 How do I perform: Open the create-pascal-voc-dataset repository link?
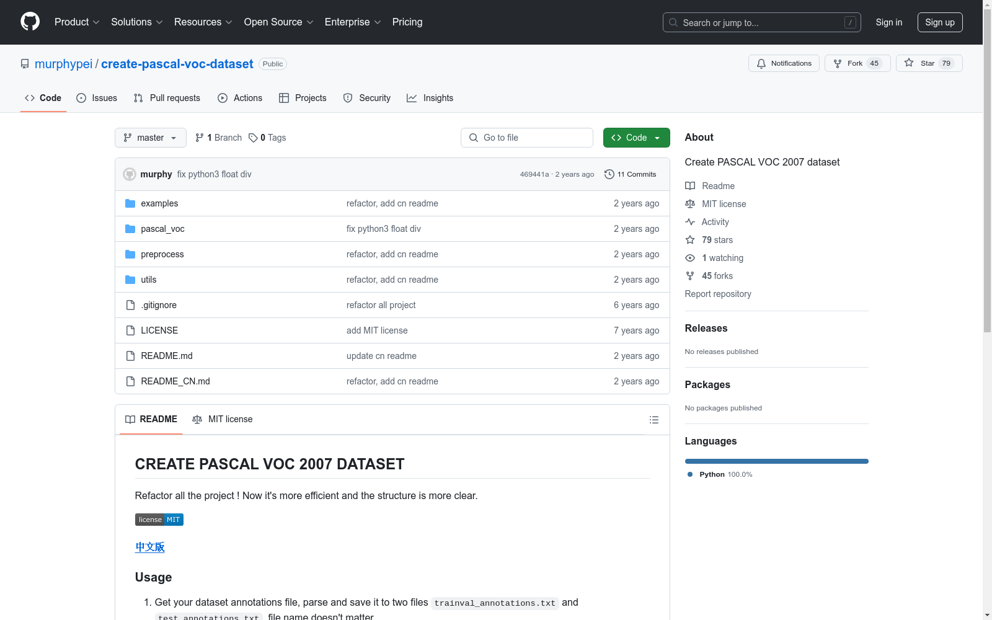(x=177, y=64)
